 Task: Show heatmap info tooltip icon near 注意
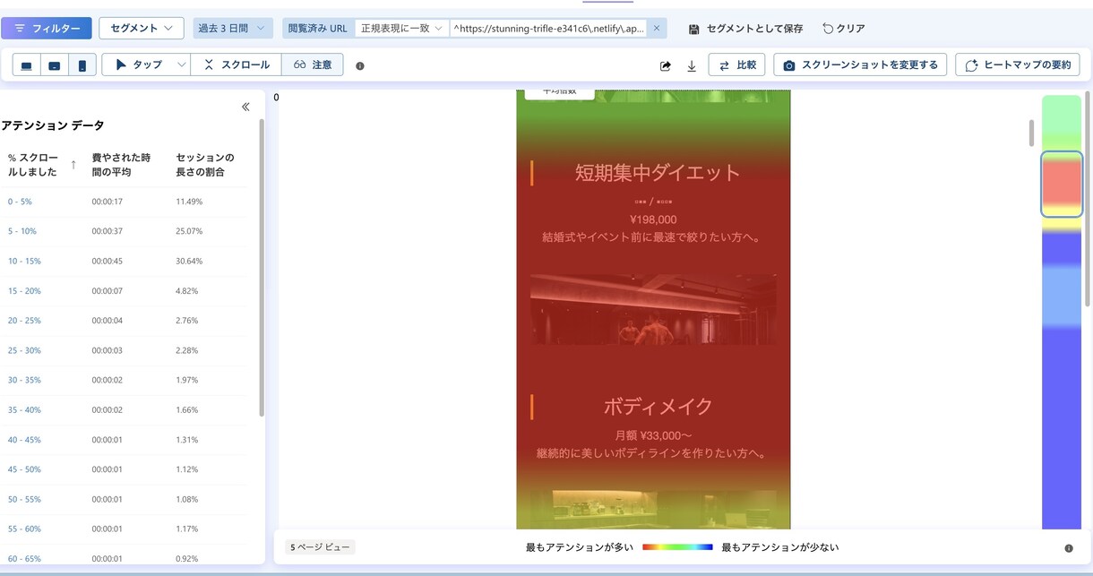[x=360, y=66]
